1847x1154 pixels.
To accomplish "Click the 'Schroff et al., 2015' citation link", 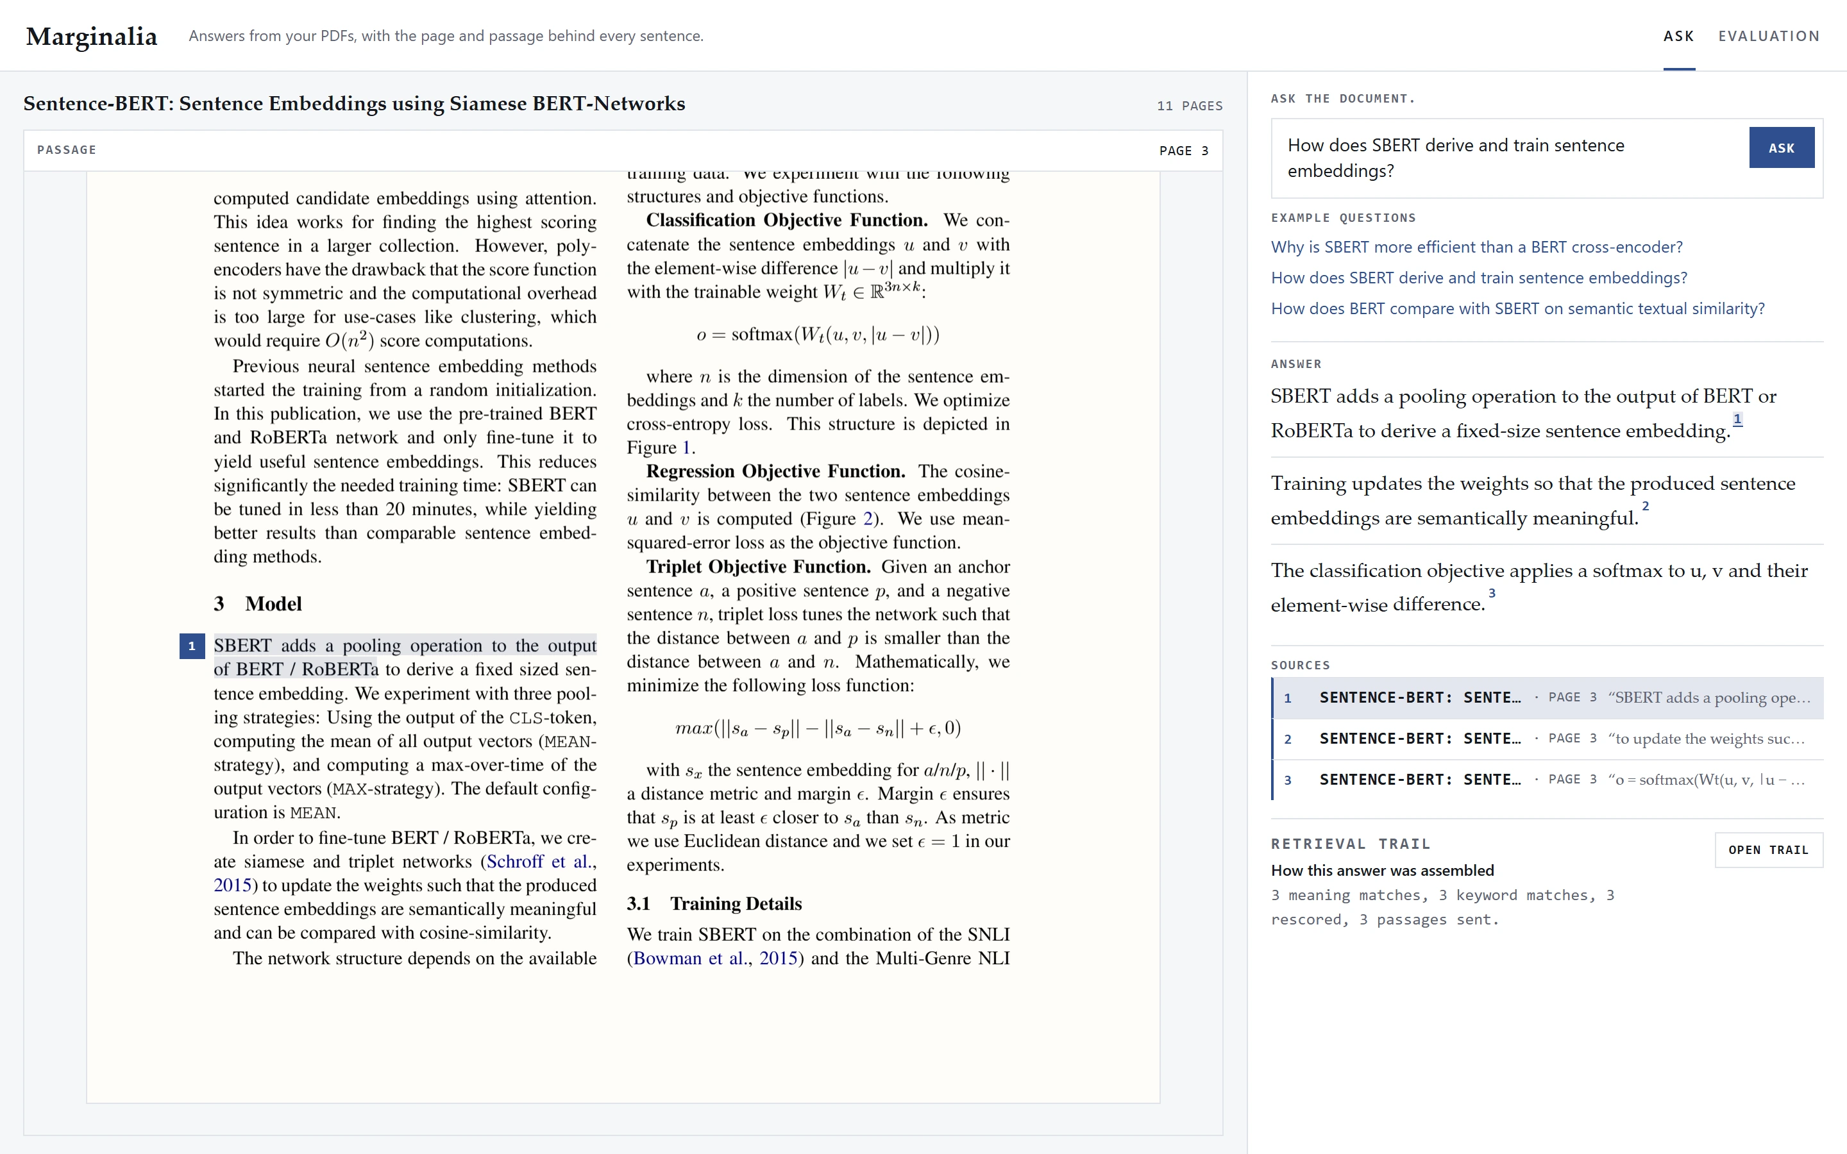I will pyautogui.click(x=541, y=862).
